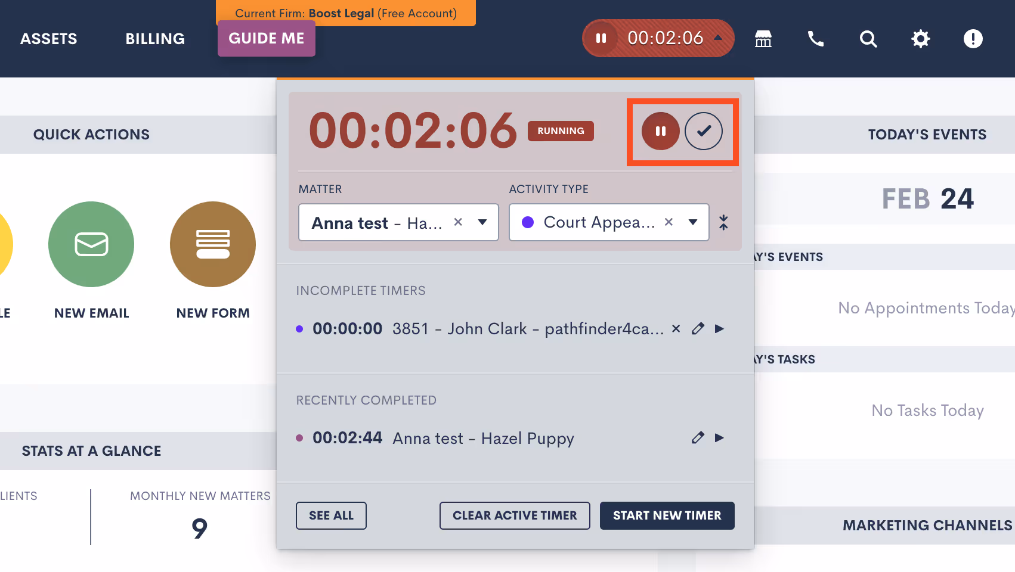Click the MARKETING CHANNELS header
Image resolution: width=1015 pixels, height=572 pixels.
(927, 526)
